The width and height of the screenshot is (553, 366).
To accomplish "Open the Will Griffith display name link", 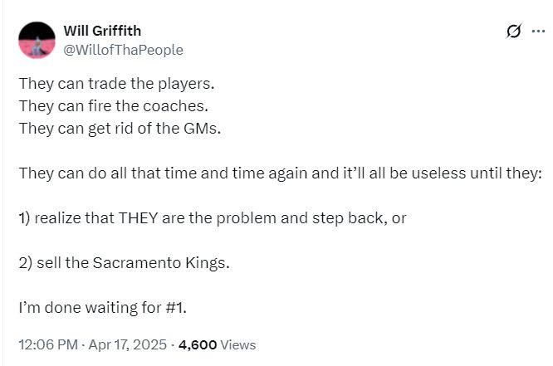I will point(104,32).
